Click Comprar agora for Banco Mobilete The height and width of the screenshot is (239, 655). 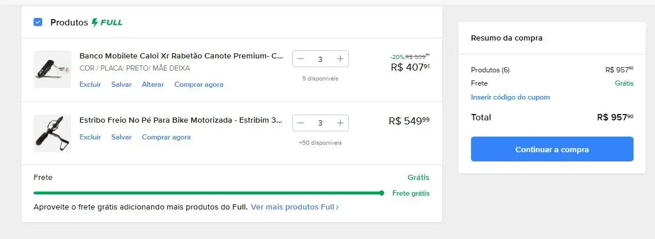[x=198, y=84]
